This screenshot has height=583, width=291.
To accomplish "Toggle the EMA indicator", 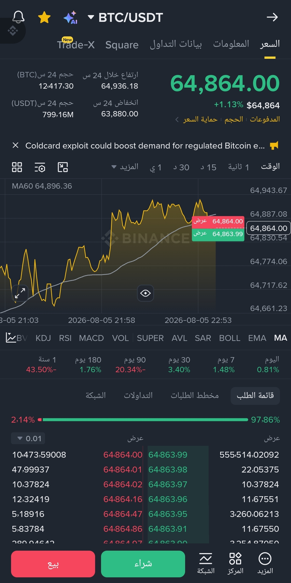I will click(257, 338).
